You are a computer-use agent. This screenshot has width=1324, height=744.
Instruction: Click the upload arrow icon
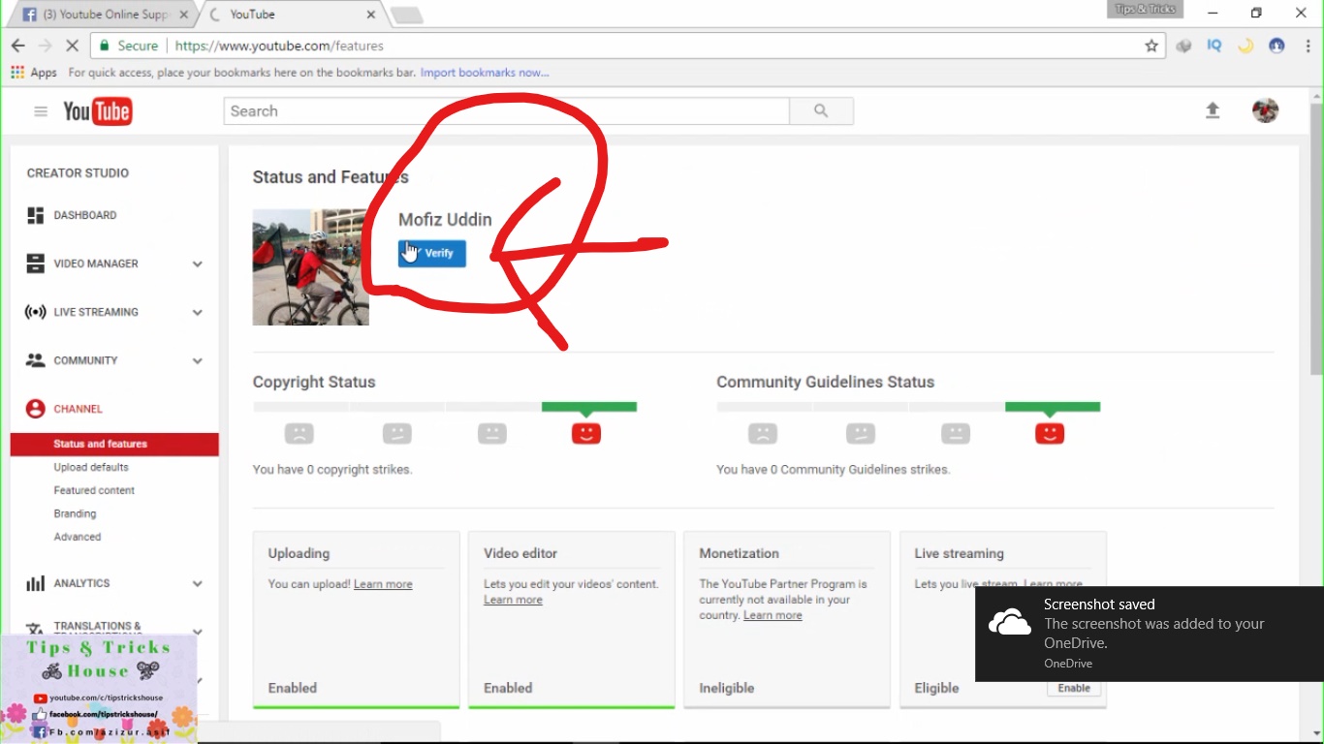tap(1213, 110)
